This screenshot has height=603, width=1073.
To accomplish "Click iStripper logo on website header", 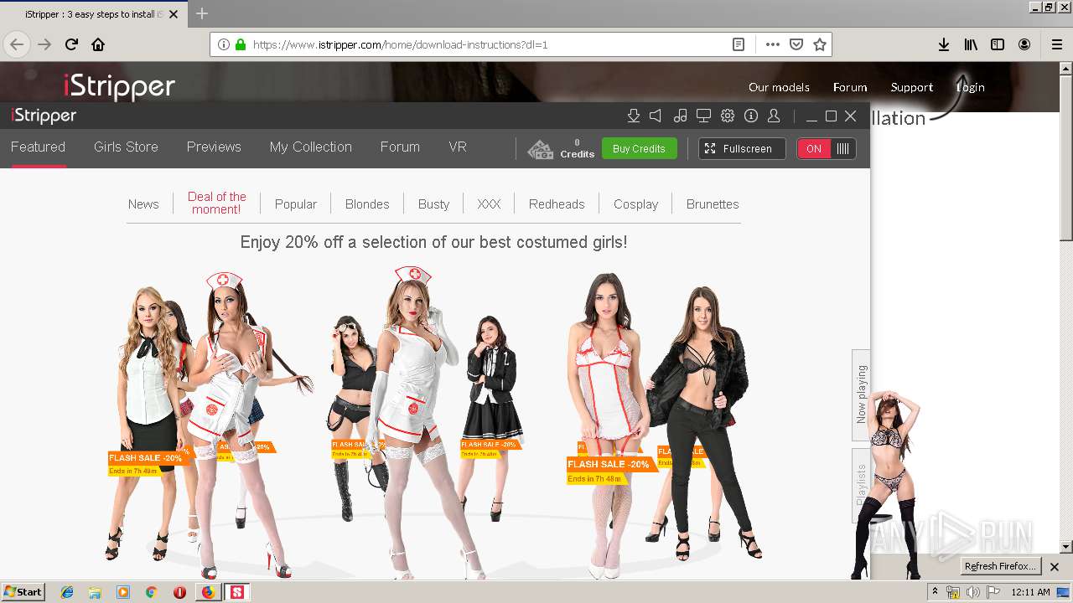I will pyautogui.click(x=119, y=86).
